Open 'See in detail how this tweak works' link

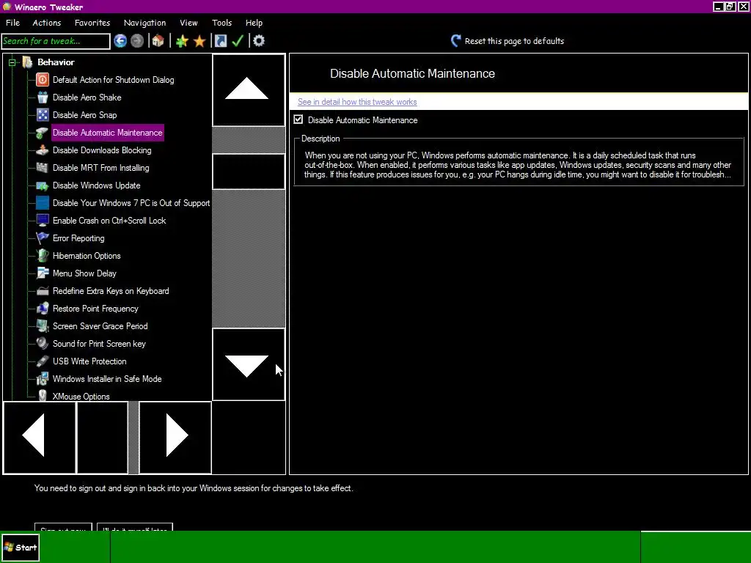pyautogui.click(x=357, y=102)
